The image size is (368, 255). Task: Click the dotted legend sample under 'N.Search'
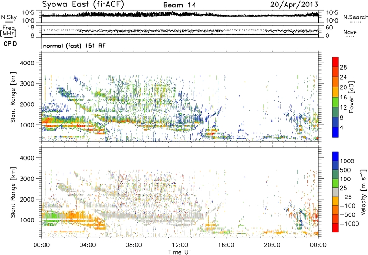[356, 22]
